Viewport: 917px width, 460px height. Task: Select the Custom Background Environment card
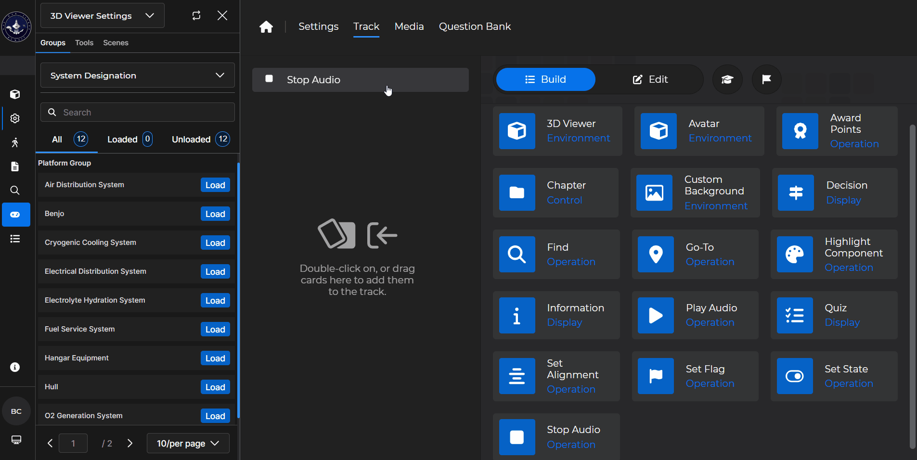(x=695, y=192)
